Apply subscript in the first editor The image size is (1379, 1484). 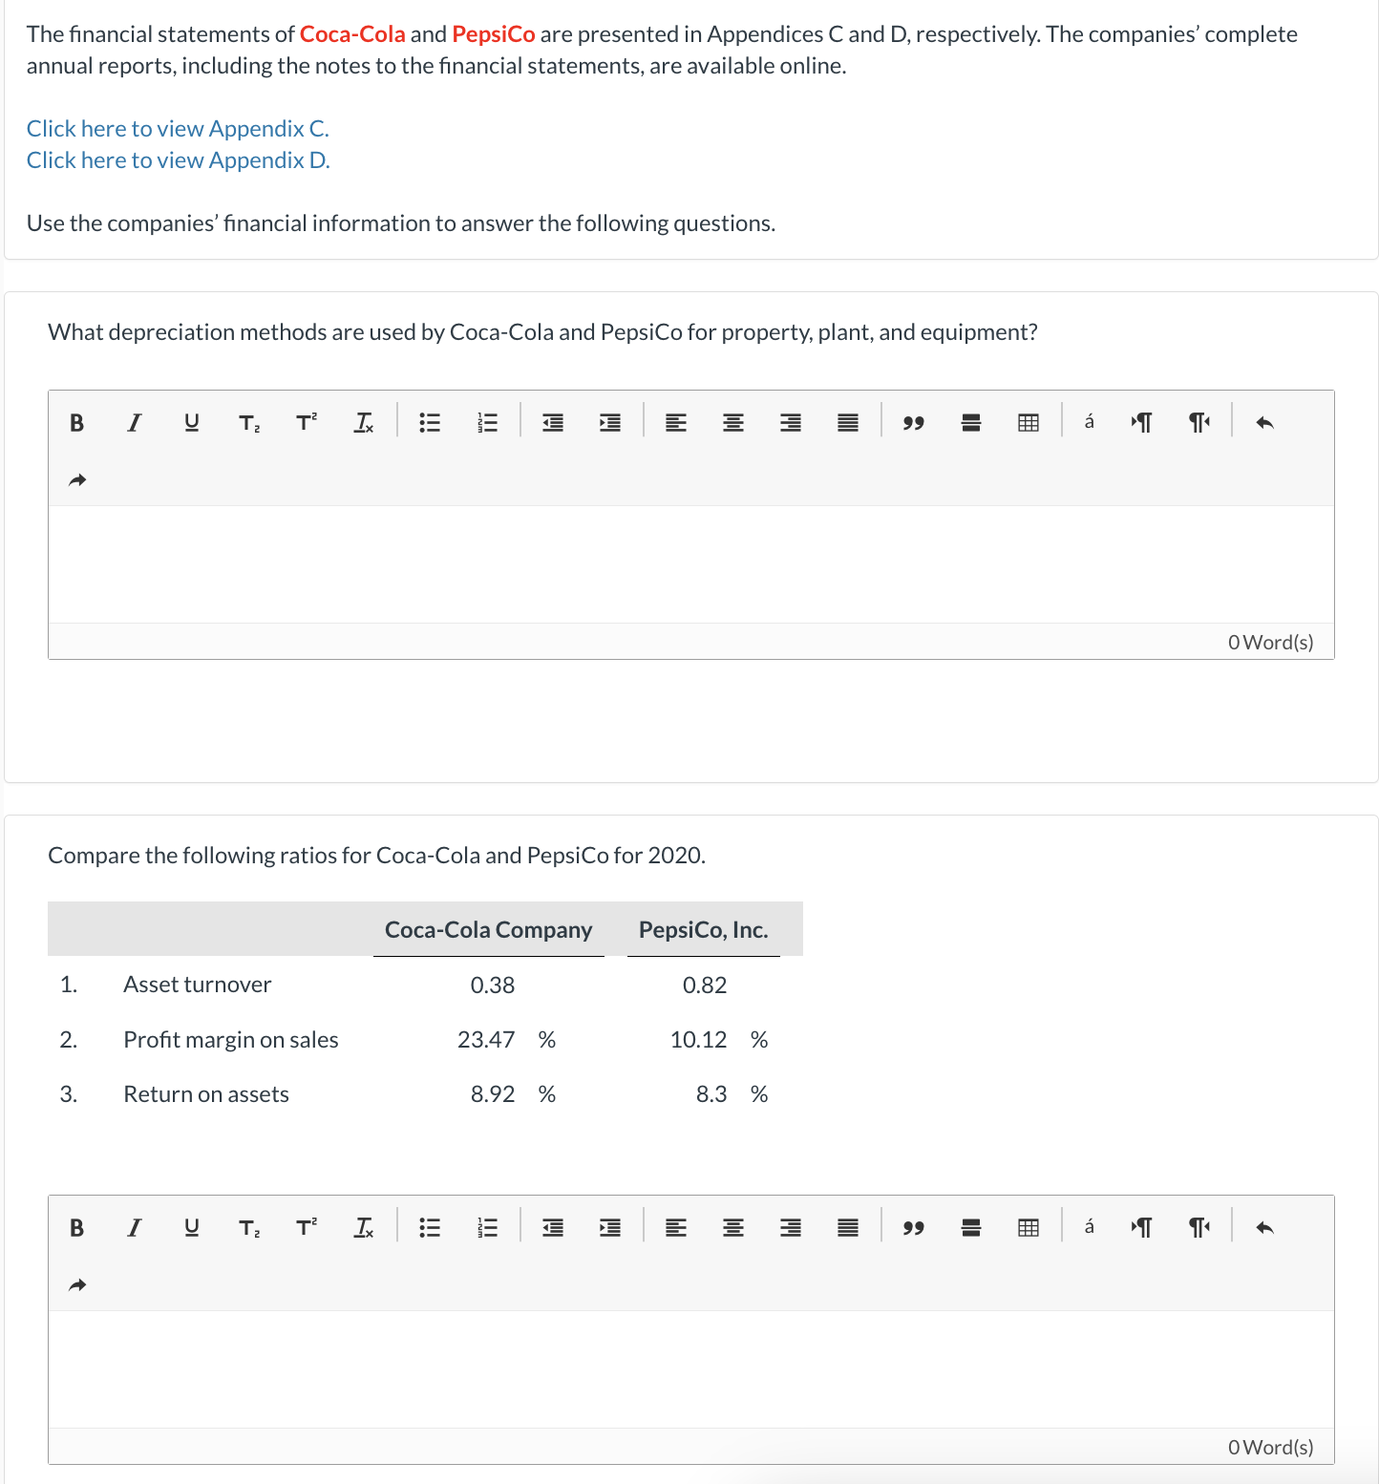coord(248,421)
